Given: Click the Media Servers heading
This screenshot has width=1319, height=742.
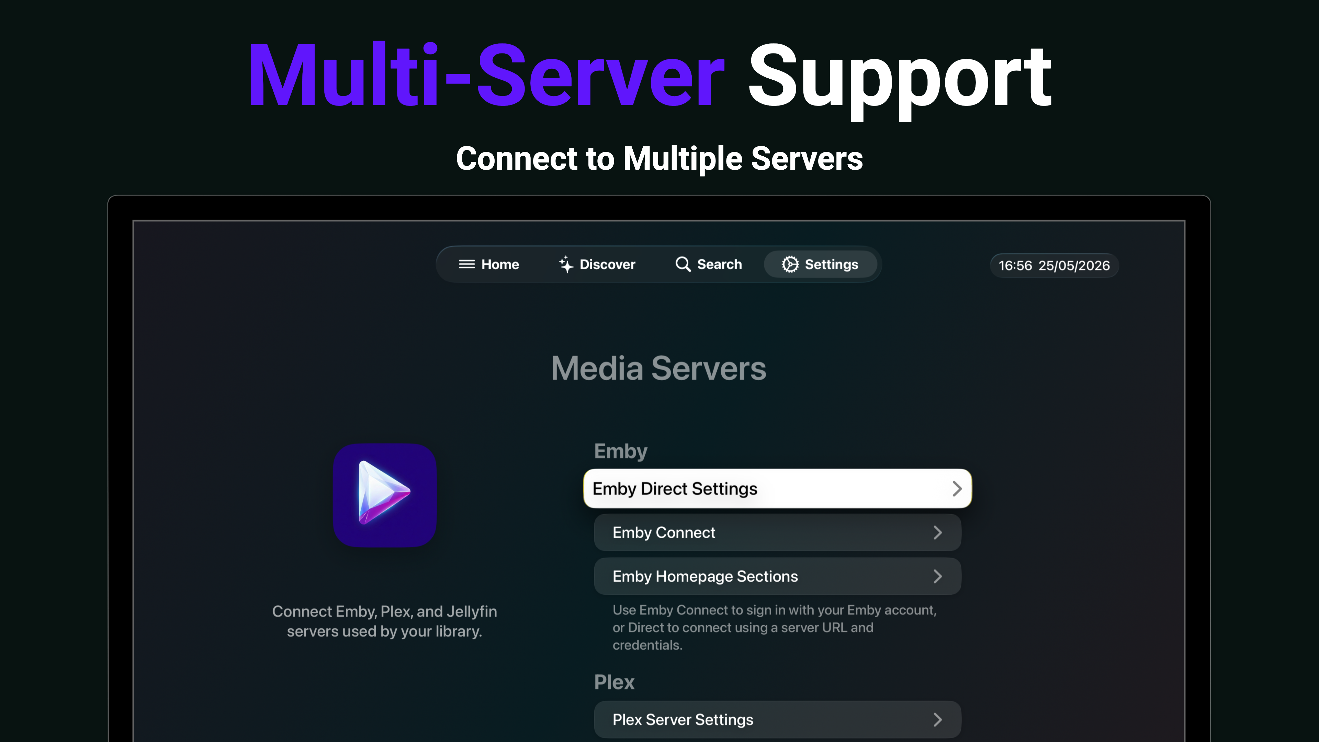Looking at the screenshot, I should (x=658, y=368).
